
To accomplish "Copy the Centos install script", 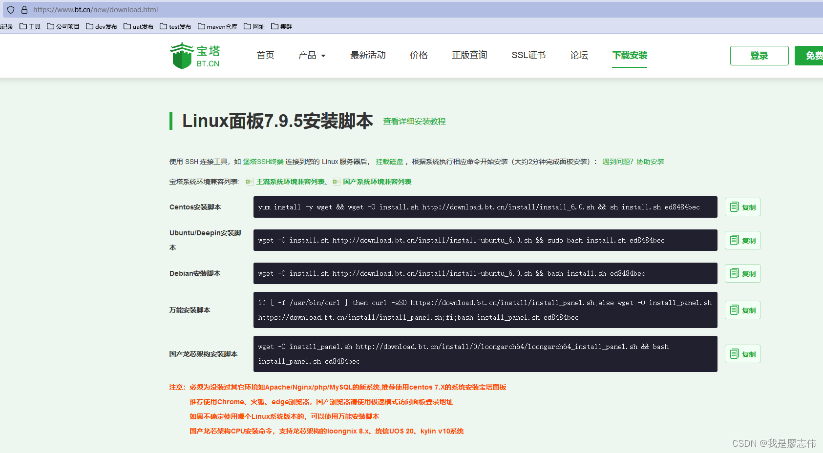I will point(743,207).
